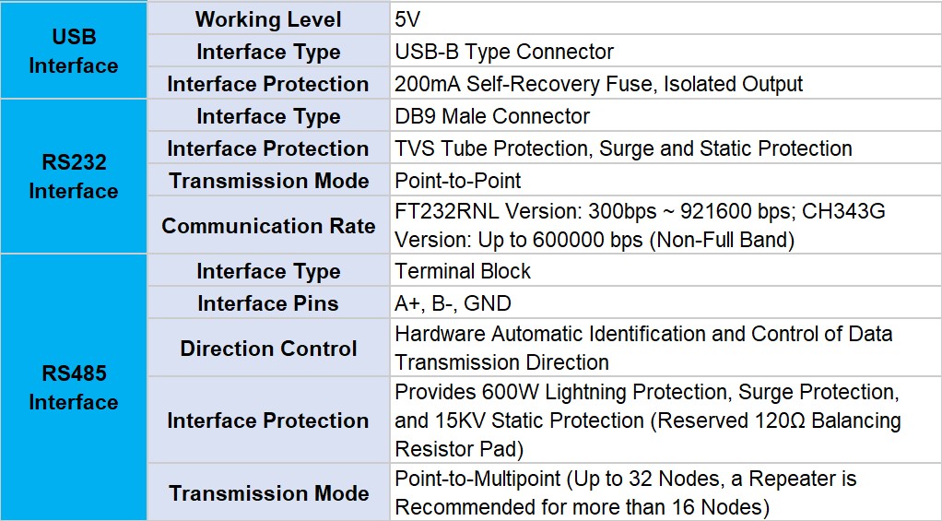Select the USB-B Type Connector cell

[x=664, y=52]
